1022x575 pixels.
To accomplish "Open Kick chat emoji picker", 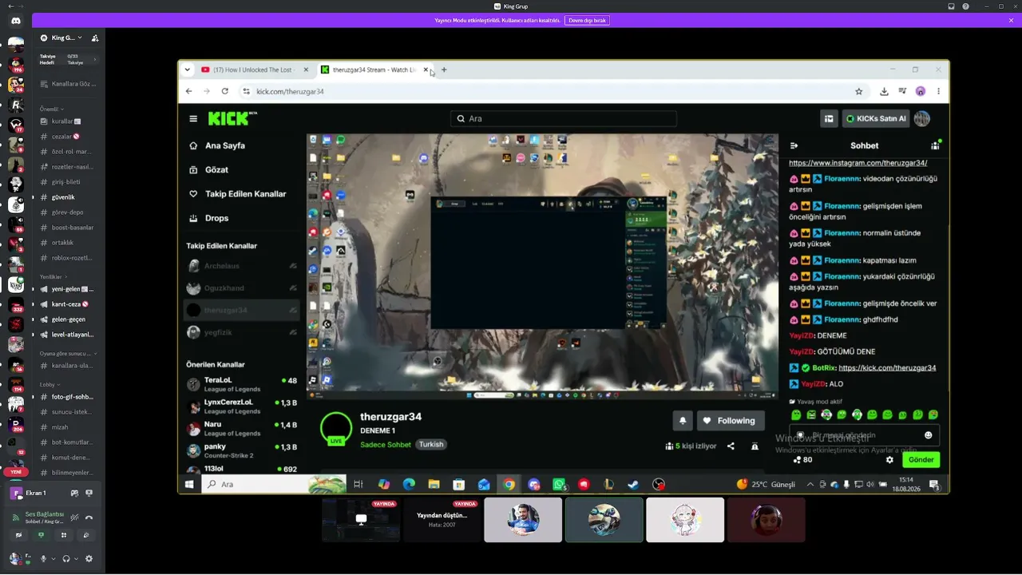I will tap(928, 435).
